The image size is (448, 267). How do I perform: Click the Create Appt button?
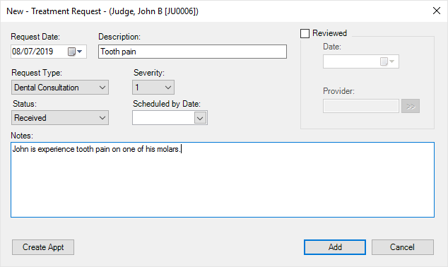pyautogui.click(x=43, y=247)
